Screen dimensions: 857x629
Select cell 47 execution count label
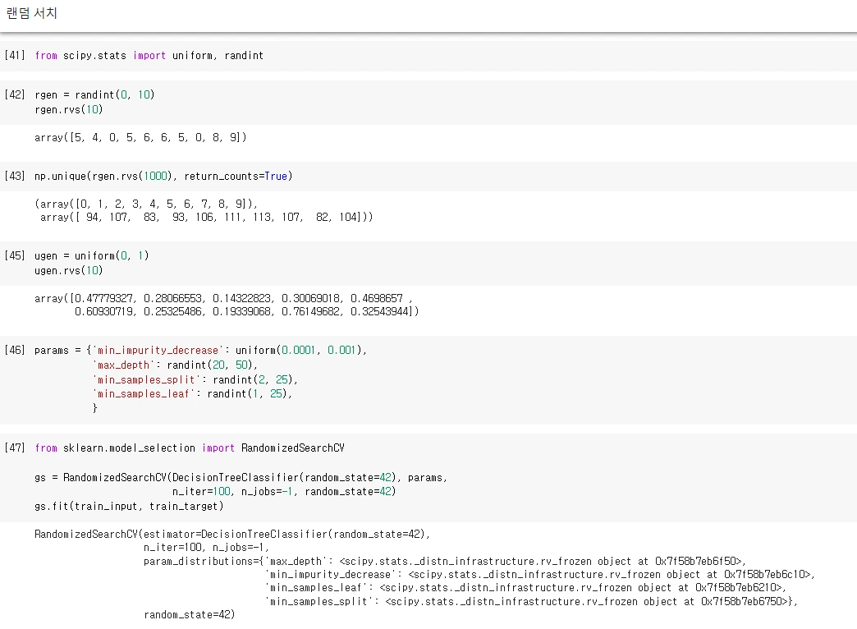15,448
